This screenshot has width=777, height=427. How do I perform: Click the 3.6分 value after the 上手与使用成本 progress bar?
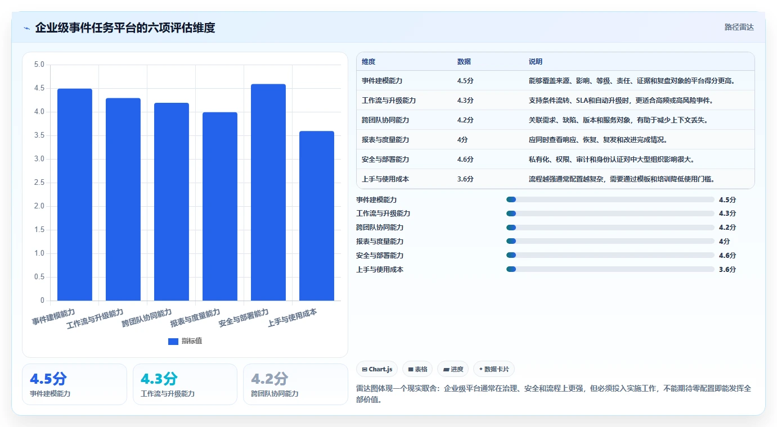[727, 269]
